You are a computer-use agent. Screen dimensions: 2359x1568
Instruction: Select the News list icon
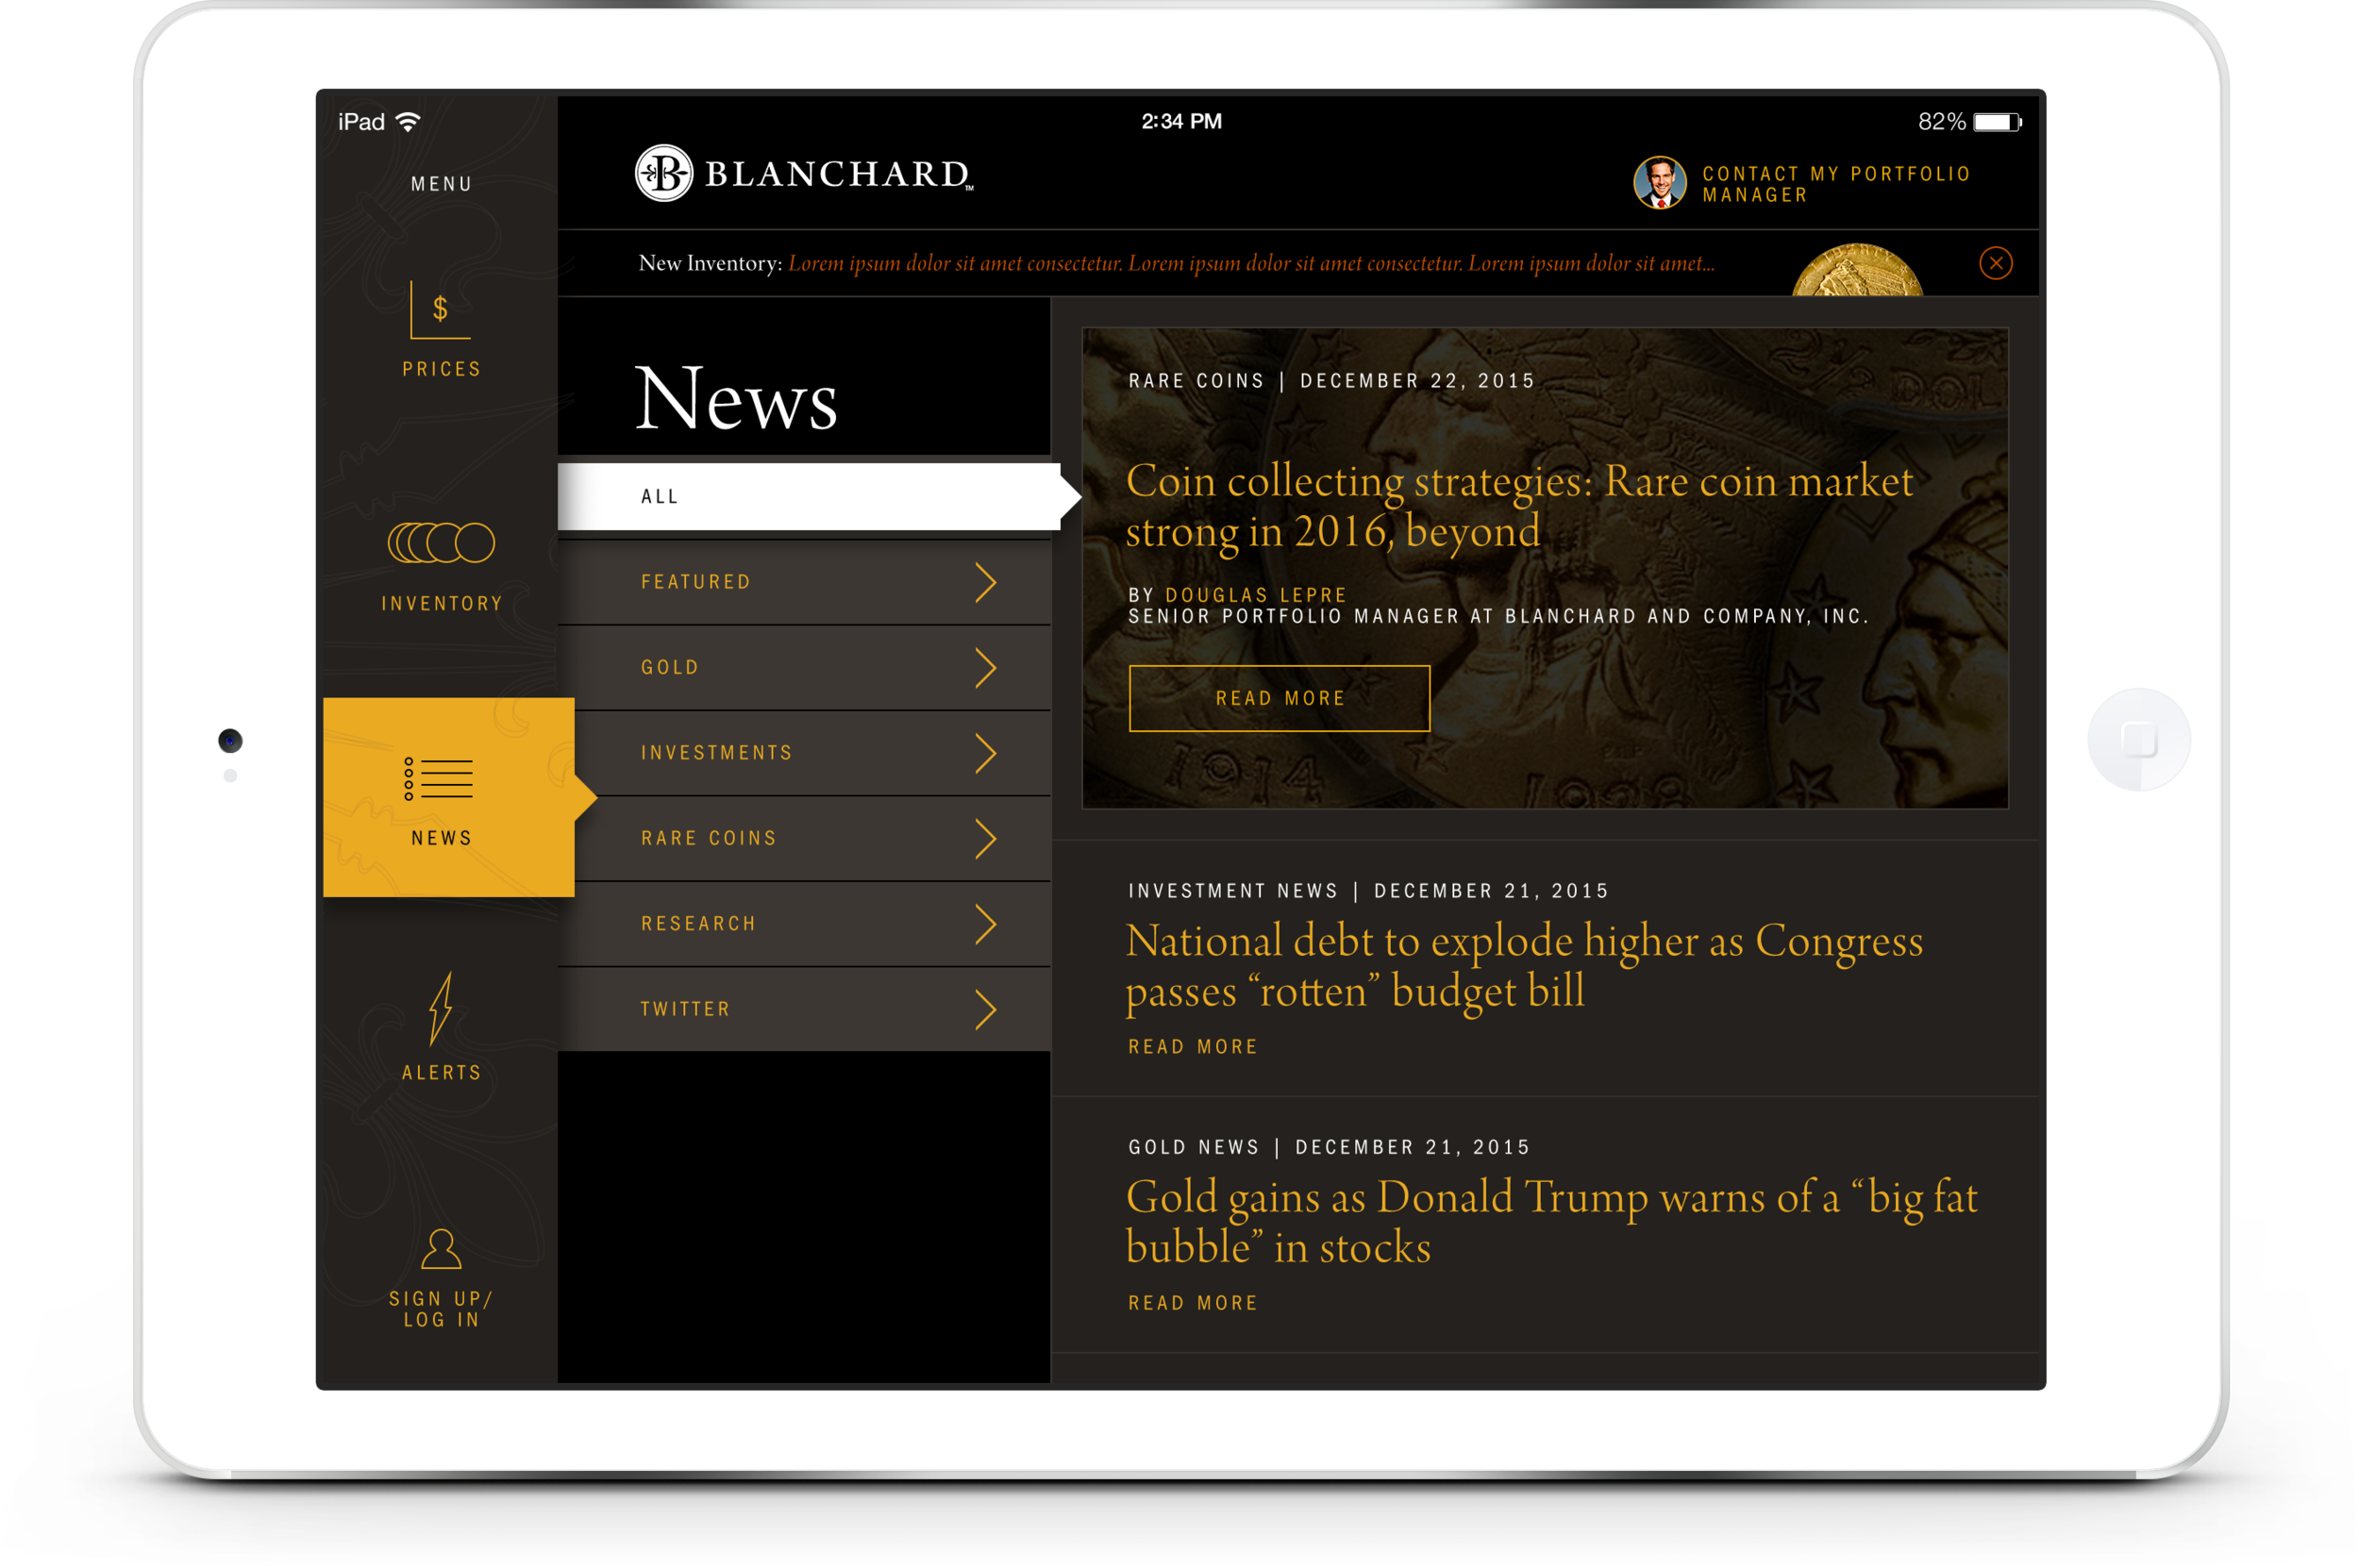coord(439,779)
